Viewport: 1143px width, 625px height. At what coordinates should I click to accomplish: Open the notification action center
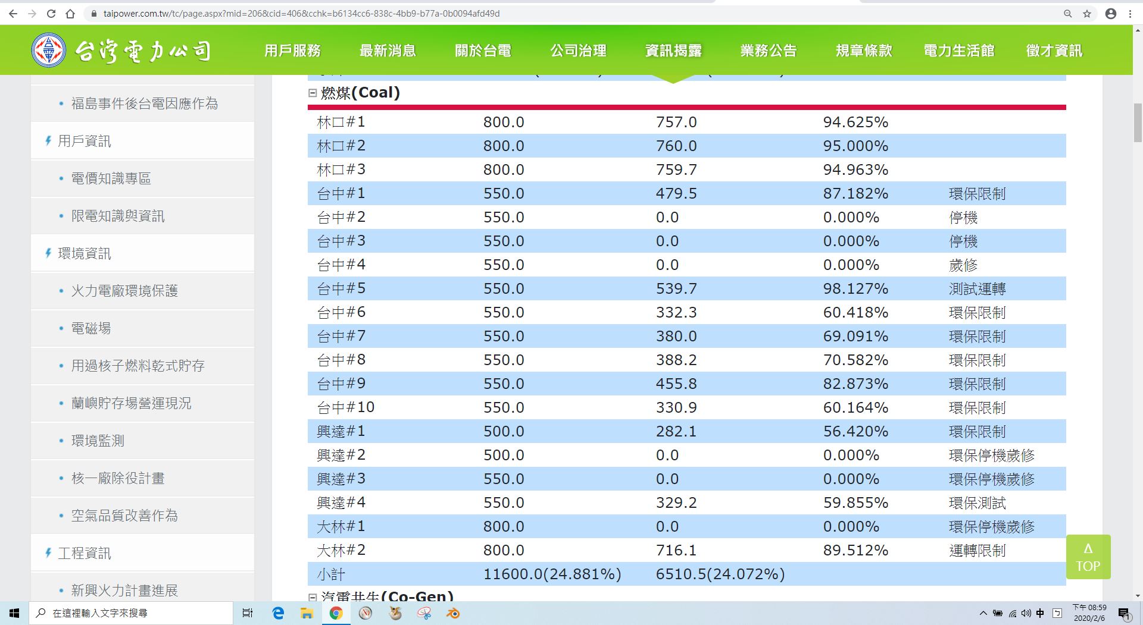point(1124,613)
